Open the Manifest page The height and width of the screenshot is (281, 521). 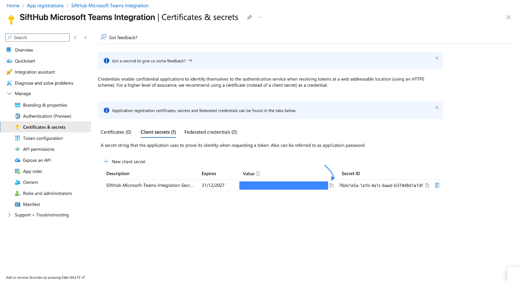(x=32, y=204)
